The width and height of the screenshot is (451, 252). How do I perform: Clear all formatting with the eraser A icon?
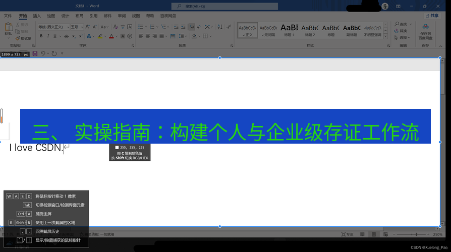pyautogui.click(x=116, y=27)
